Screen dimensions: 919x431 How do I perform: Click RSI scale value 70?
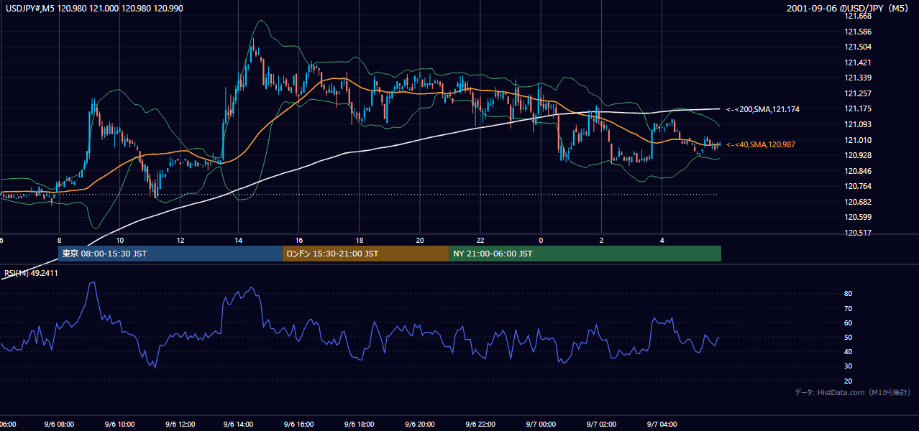pyautogui.click(x=849, y=308)
